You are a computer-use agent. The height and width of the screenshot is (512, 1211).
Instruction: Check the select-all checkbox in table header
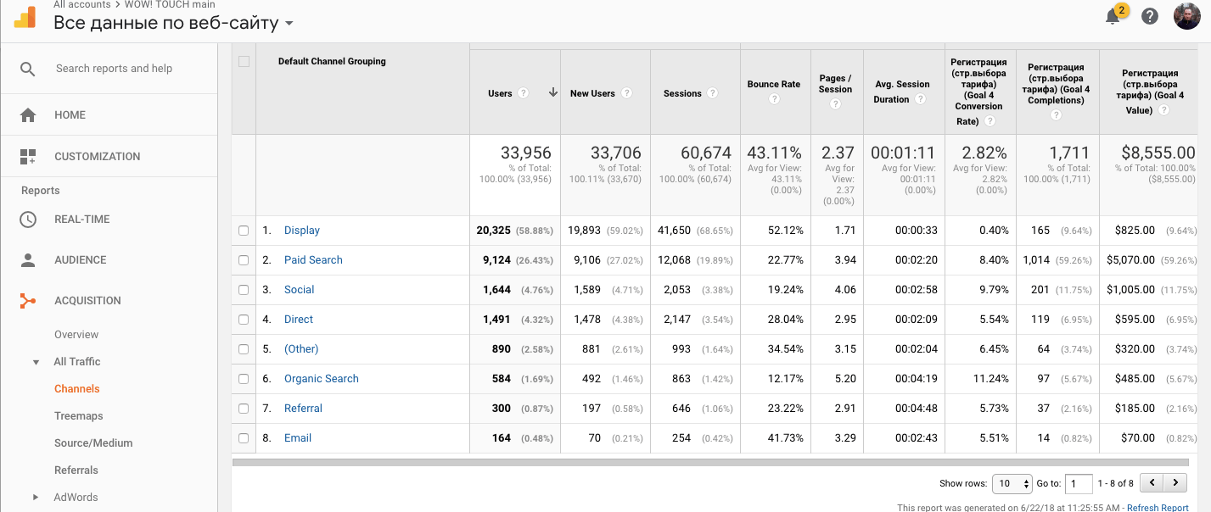pos(244,62)
